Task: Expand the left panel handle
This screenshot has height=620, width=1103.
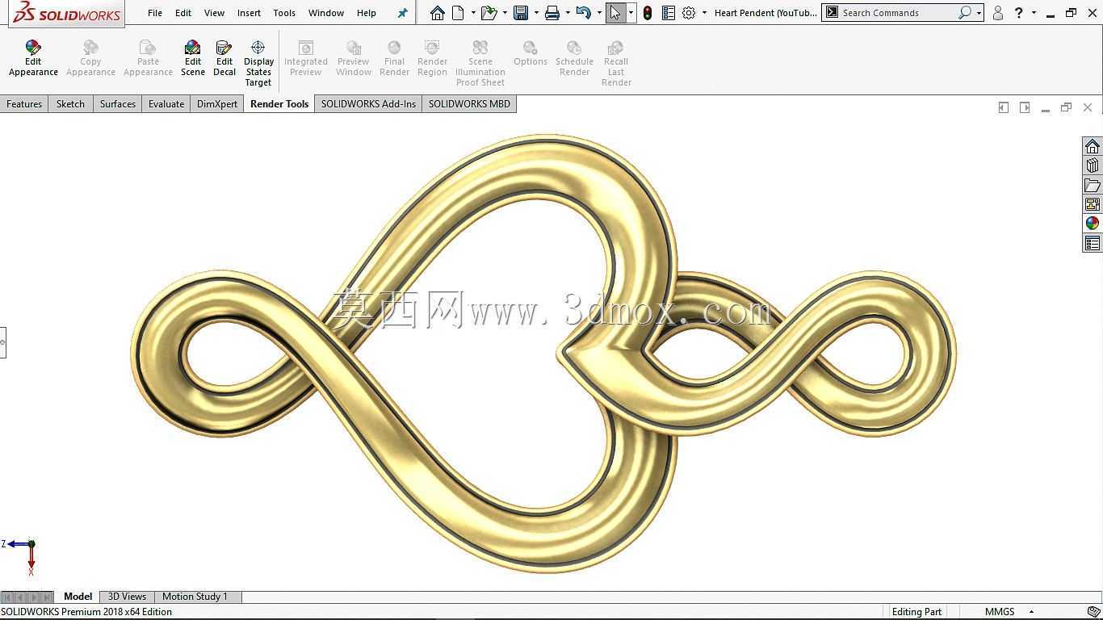Action: [2, 342]
